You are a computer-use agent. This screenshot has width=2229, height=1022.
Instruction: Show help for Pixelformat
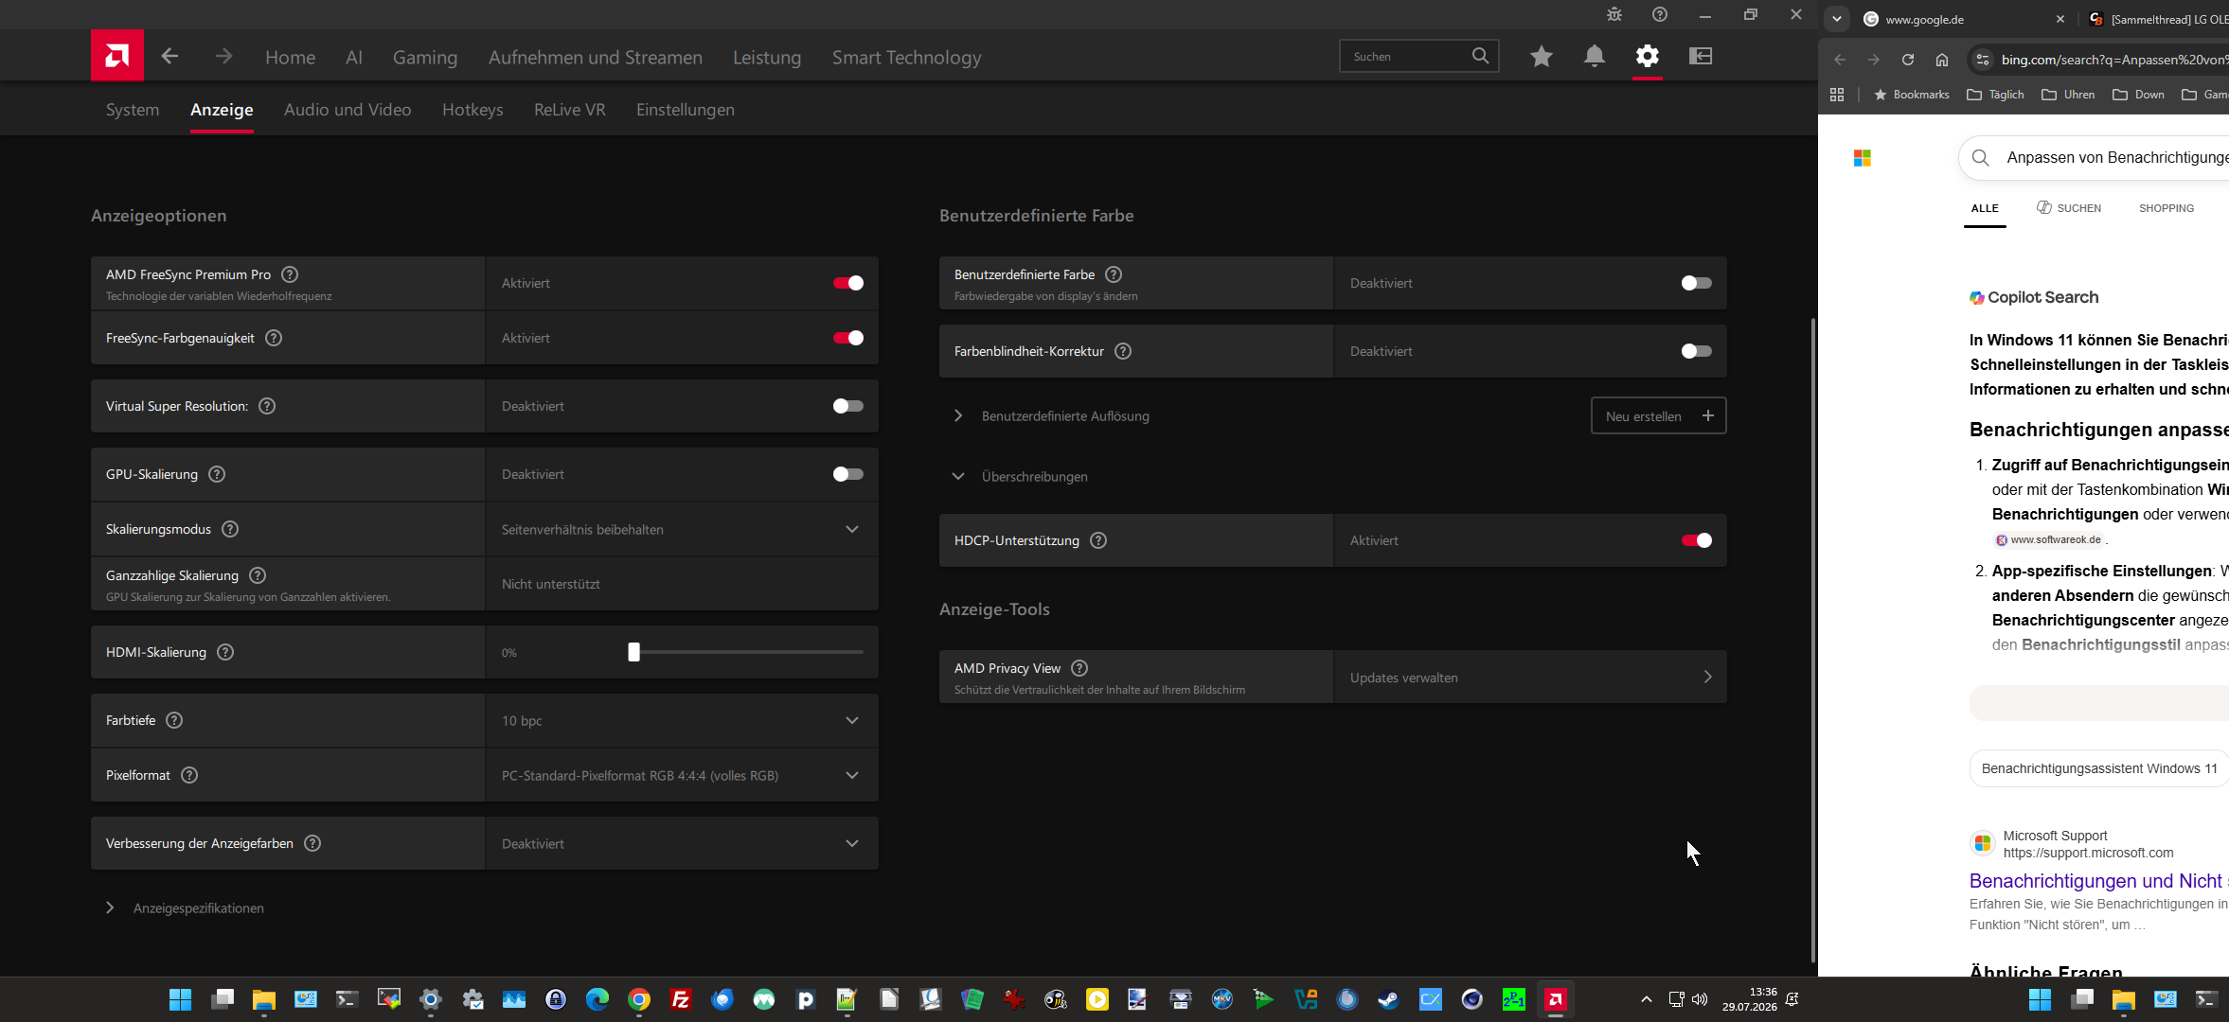pos(189,775)
